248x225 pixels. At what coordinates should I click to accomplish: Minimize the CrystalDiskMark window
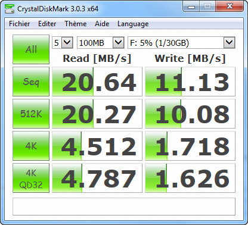coord(191,7)
